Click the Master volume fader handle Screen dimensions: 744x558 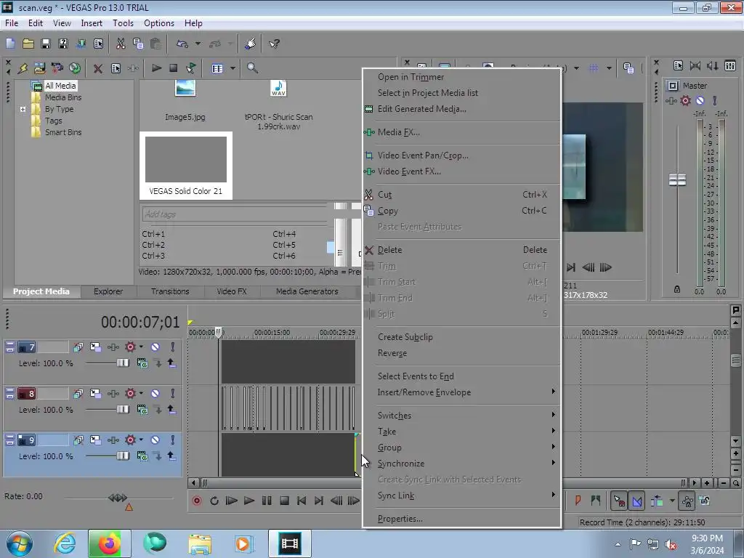pyautogui.click(x=677, y=180)
